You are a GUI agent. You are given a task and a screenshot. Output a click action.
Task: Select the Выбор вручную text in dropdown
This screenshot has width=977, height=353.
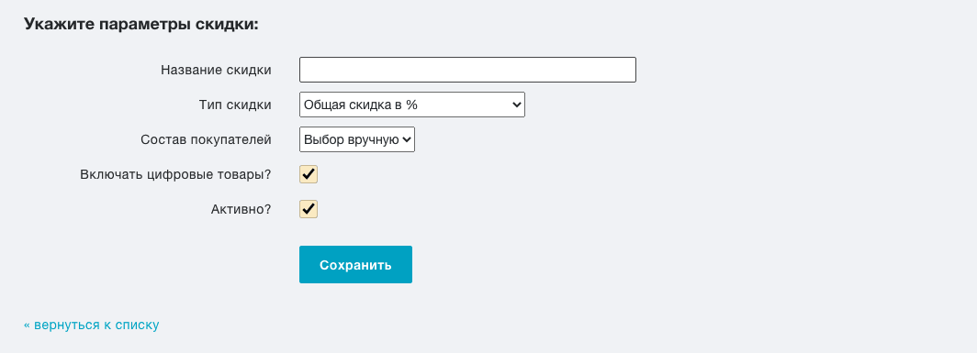tap(352, 139)
